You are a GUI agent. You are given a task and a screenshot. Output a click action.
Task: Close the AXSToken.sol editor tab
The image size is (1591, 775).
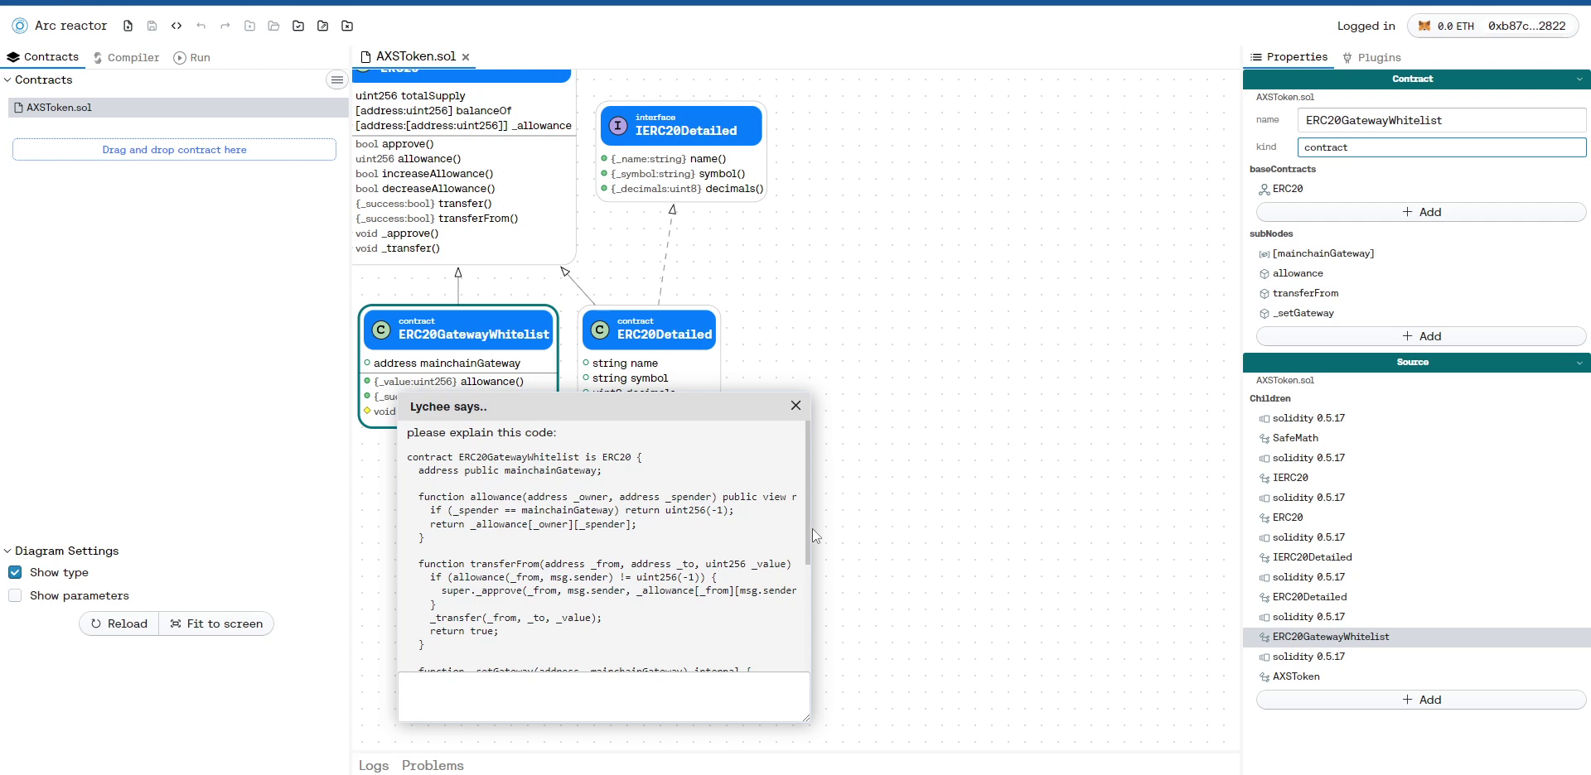coord(466,57)
